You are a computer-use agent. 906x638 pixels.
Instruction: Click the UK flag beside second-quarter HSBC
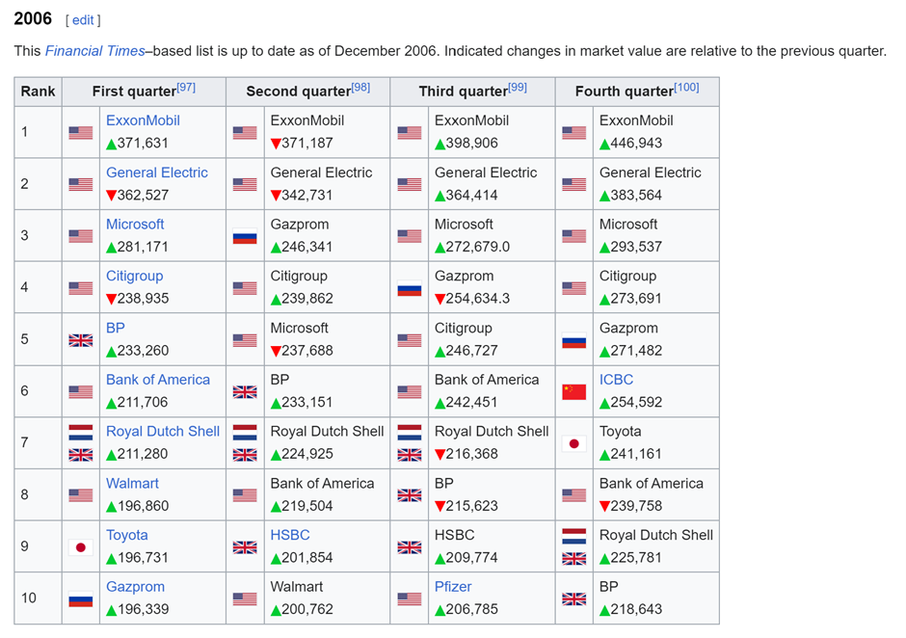tap(245, 546)
